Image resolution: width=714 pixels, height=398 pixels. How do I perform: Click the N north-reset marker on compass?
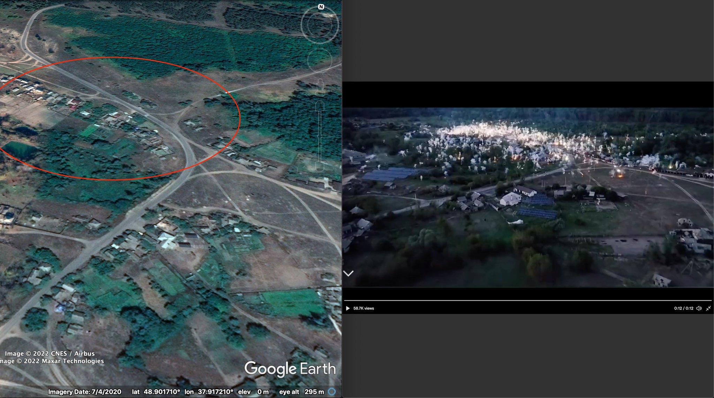321,7
